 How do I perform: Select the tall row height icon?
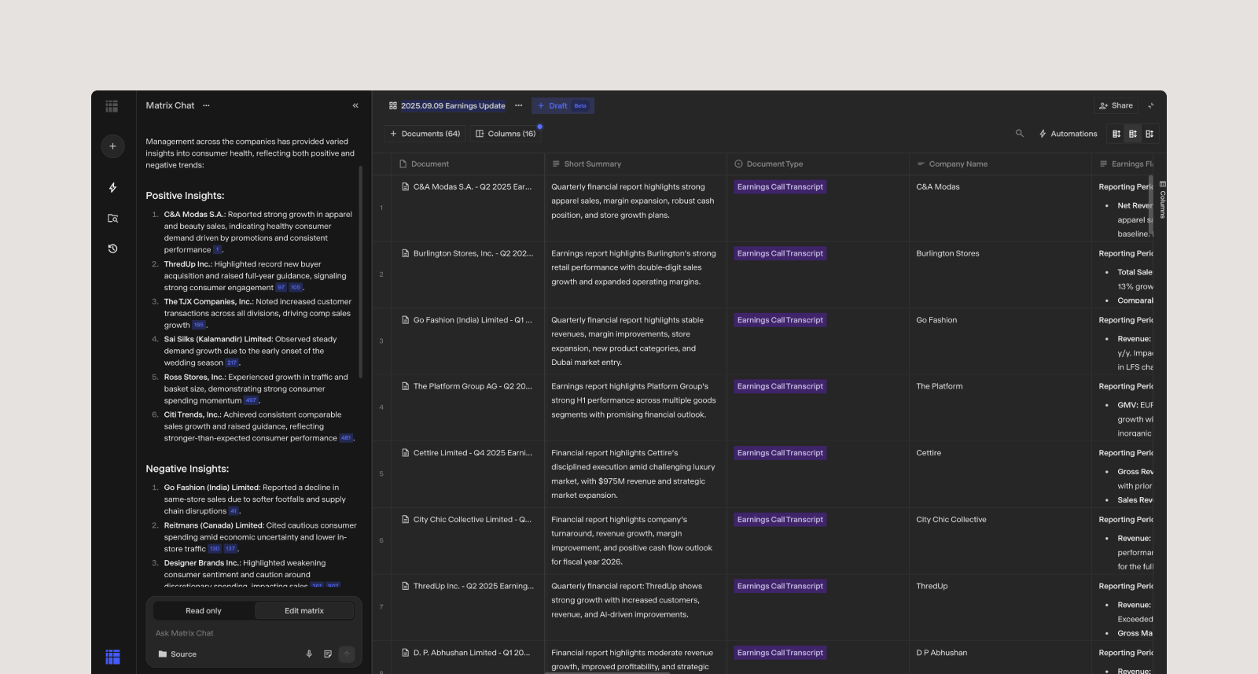tap(1149, 134)
